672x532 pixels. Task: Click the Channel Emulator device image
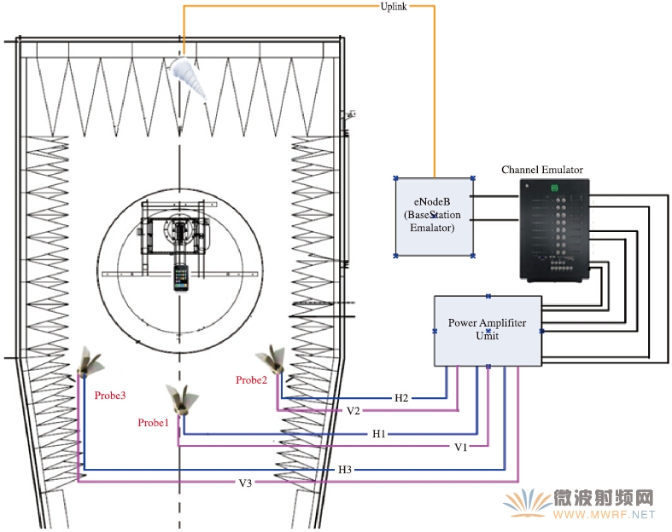(x=555, y=230)
